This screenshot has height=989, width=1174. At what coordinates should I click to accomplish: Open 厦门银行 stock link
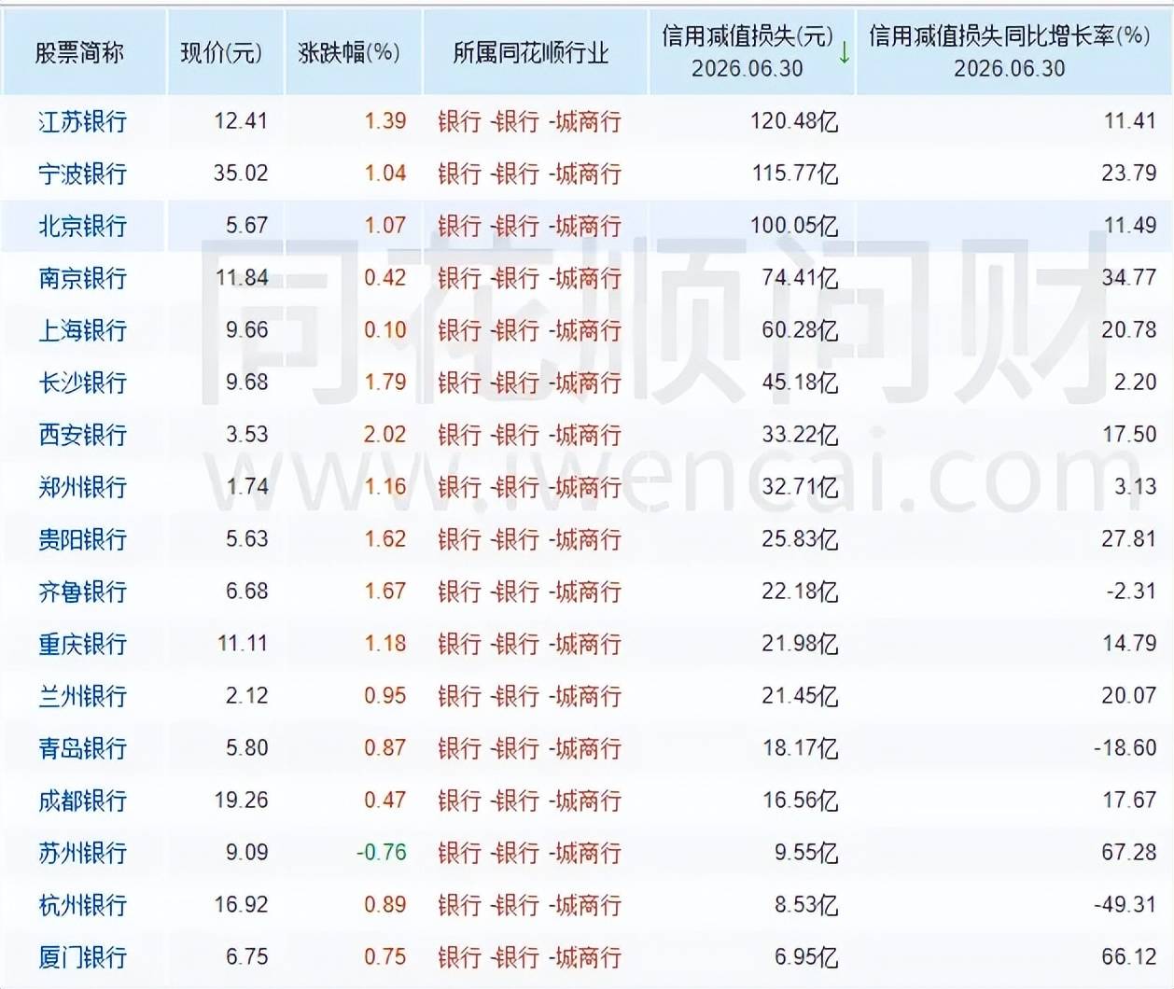pos(82,957)
